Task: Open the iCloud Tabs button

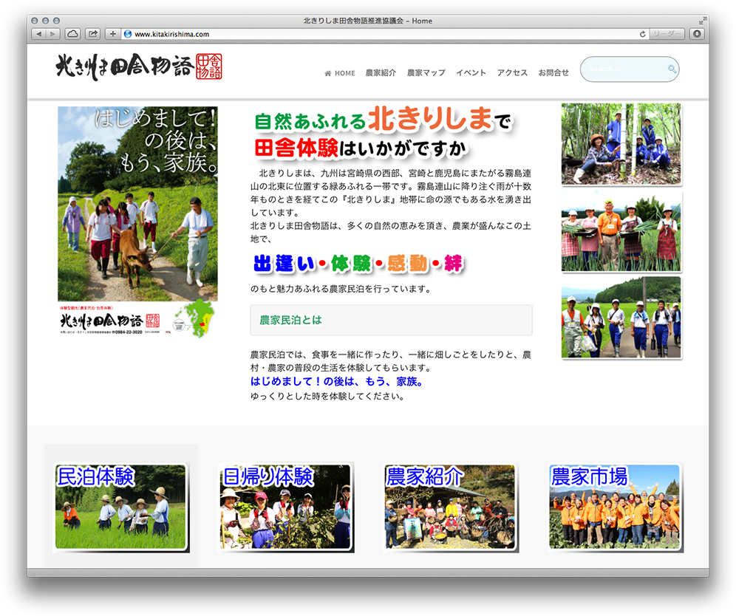Action: 73,34
